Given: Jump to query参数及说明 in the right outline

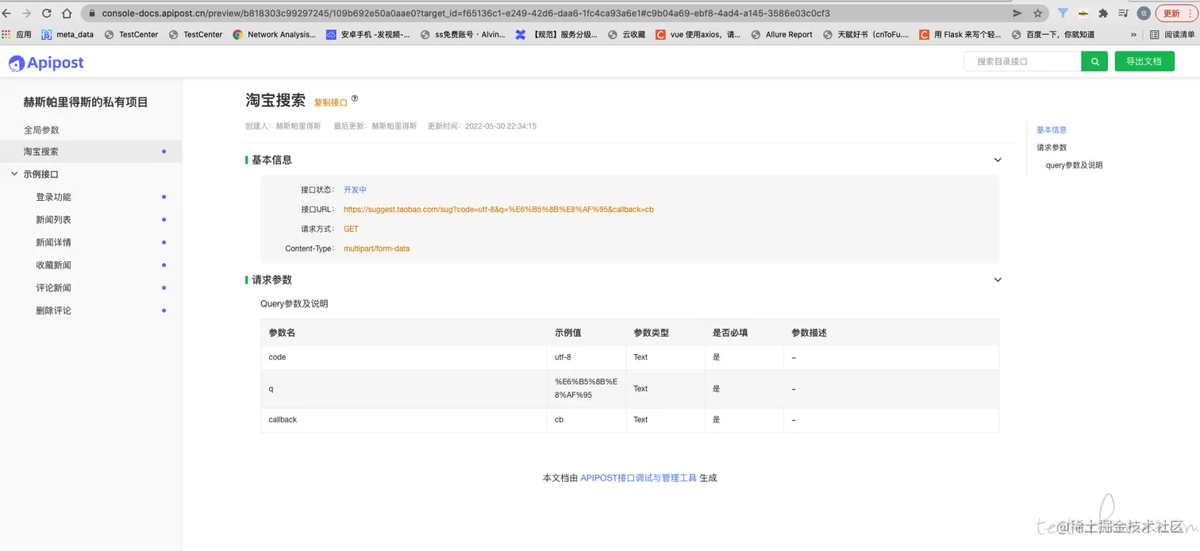Looking at the screenshot, I should [x=1074, y=165].
